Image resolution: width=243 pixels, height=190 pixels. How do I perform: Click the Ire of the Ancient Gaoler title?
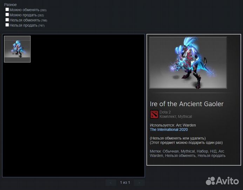pos(187,104)
